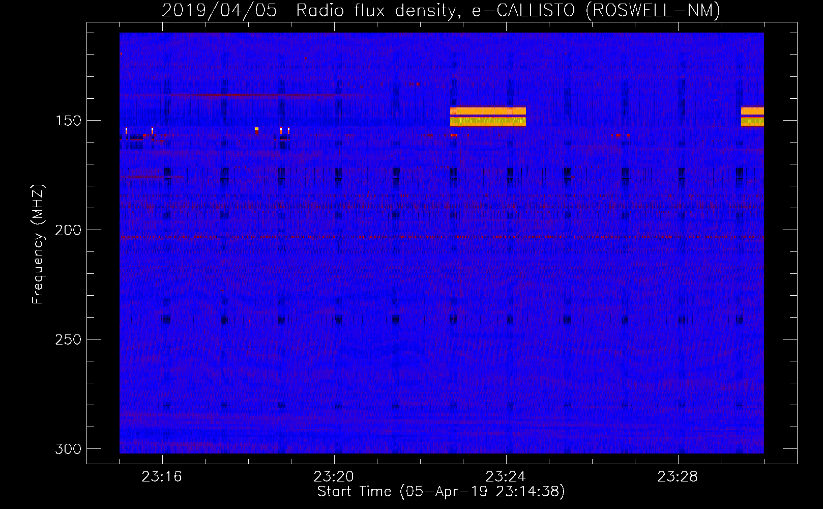Select the 'Frequency (MHZ)' y-axis label
The height and width of the screenshot is (509, 823).
tap(38, 244)
